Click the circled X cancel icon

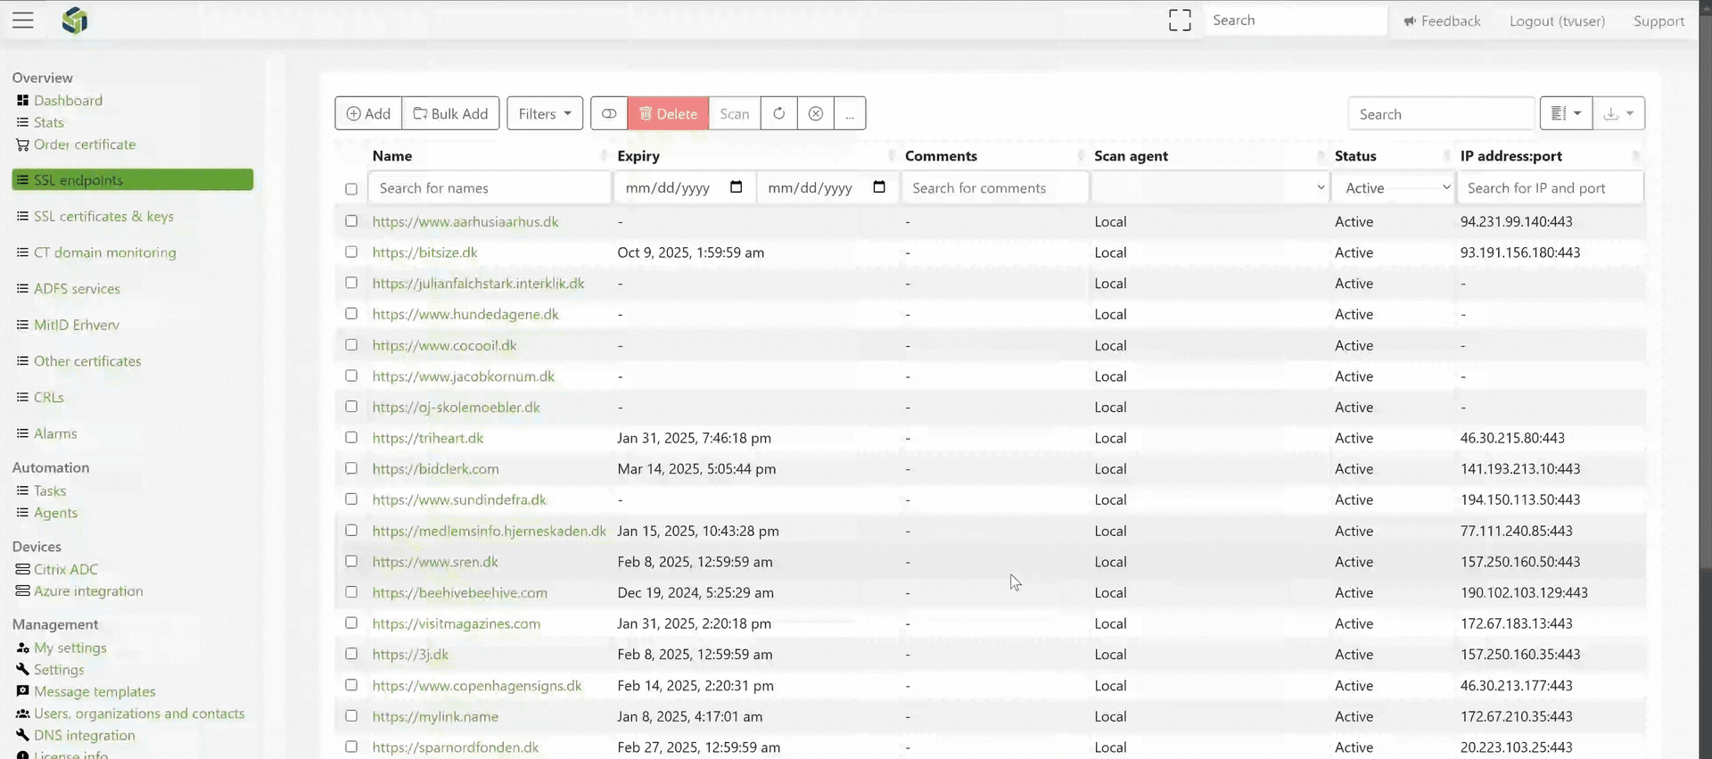coord(816,113)
